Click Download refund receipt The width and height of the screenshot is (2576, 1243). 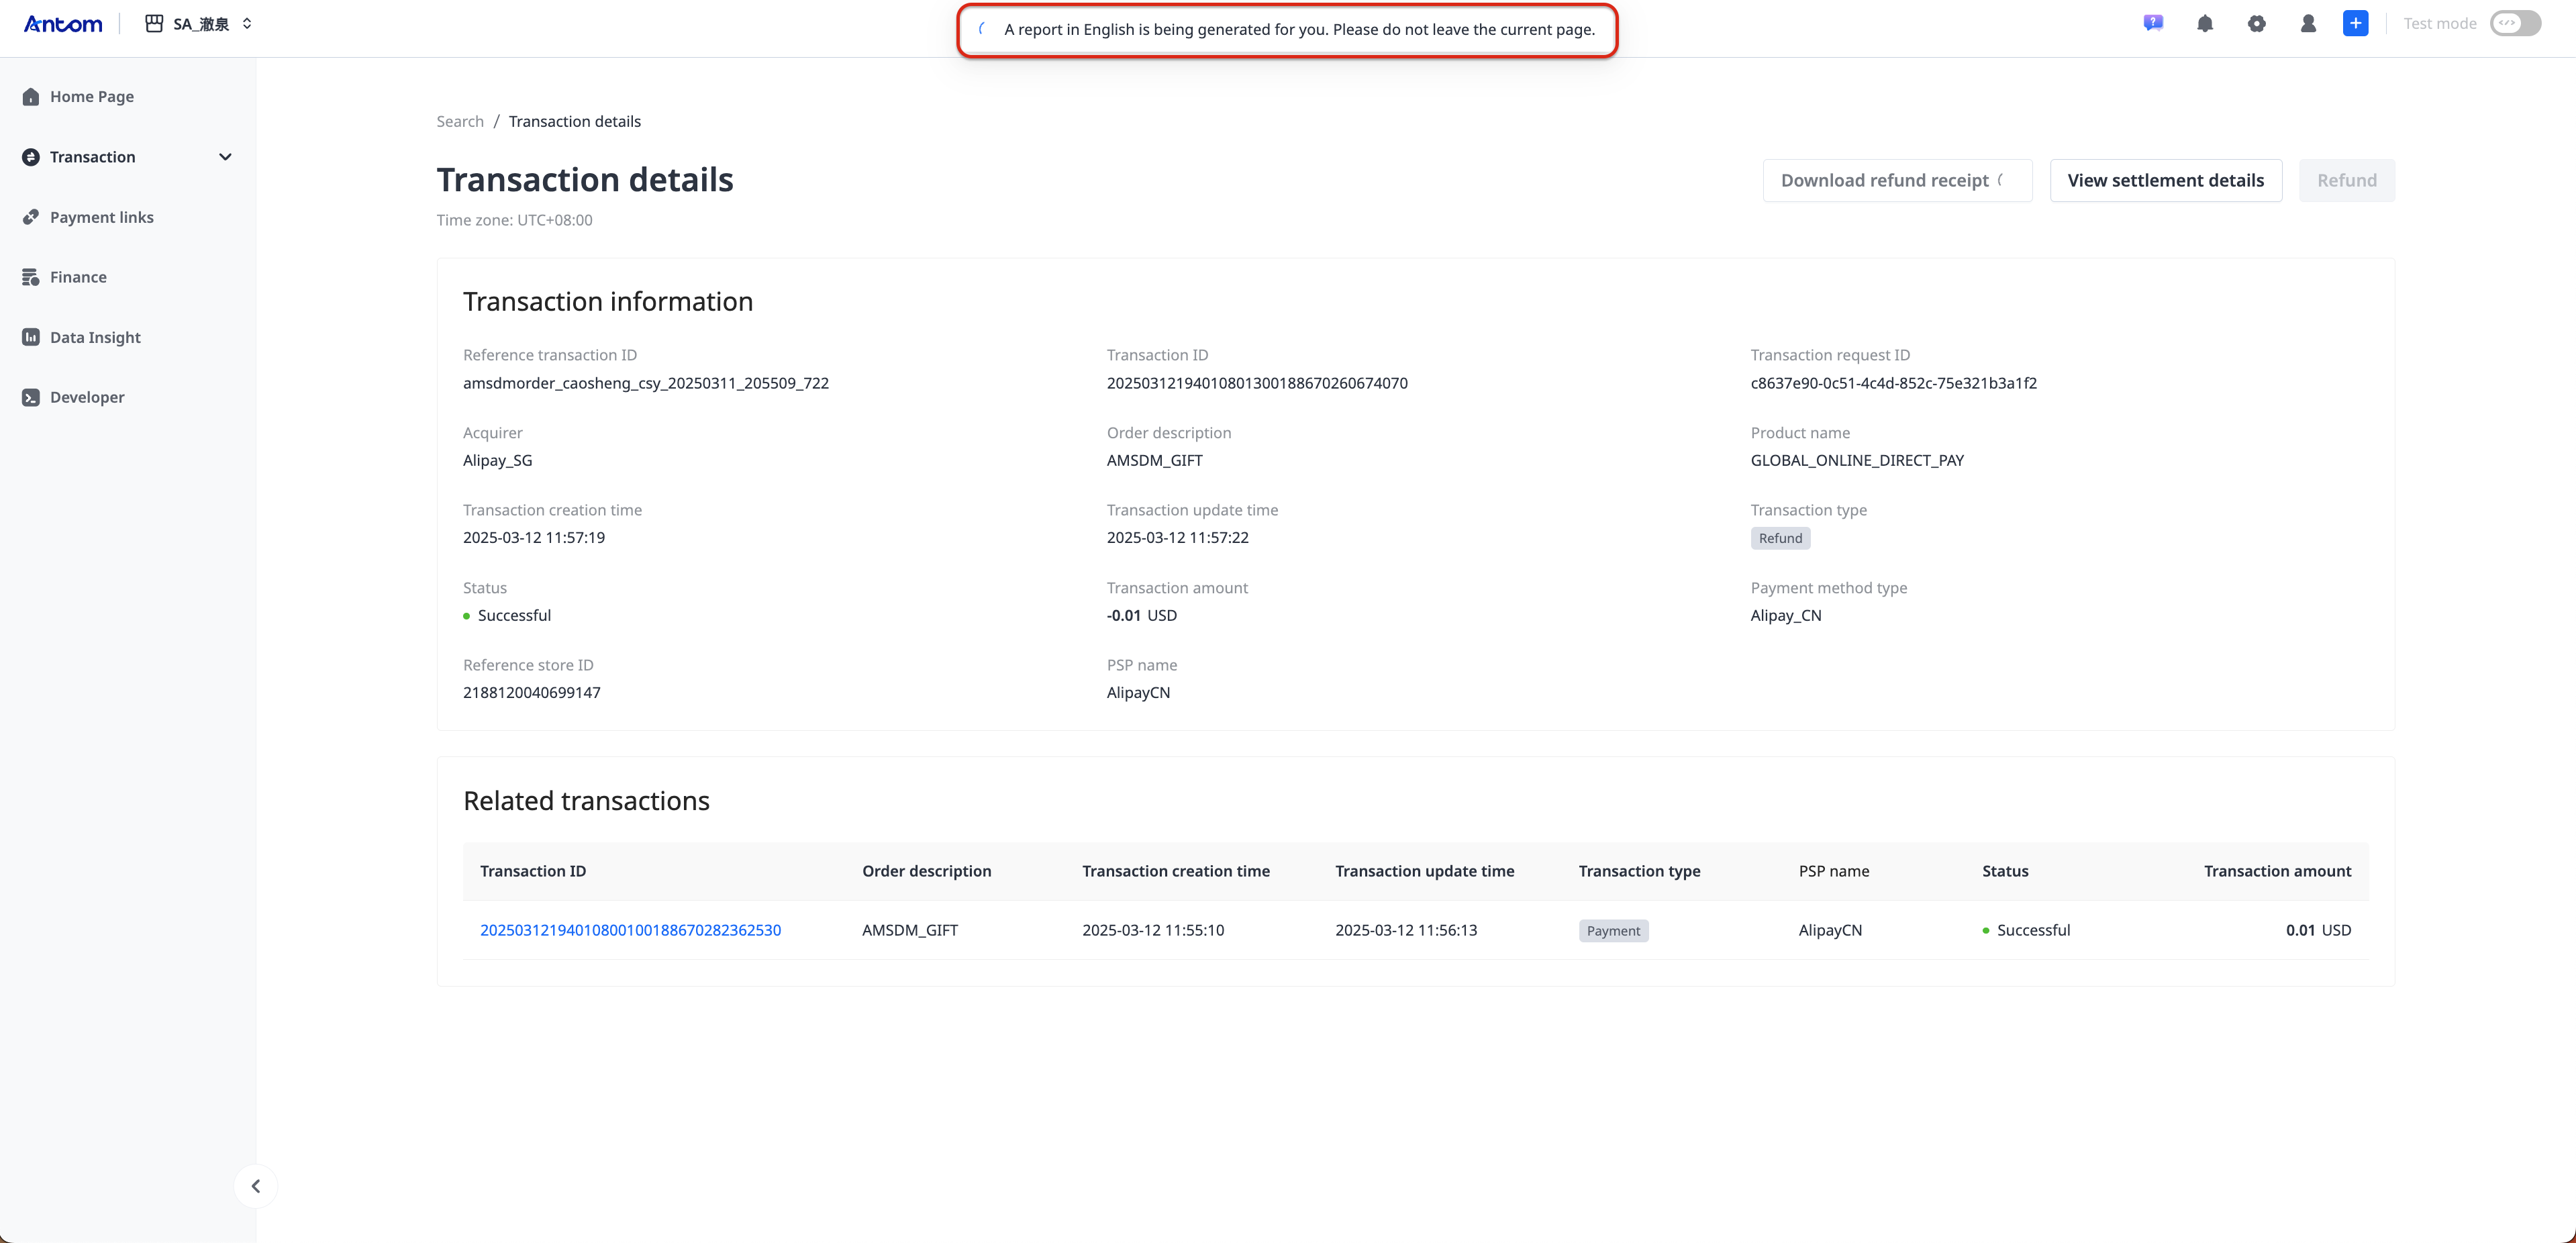pyautogui.click(x=1897, y=180)
